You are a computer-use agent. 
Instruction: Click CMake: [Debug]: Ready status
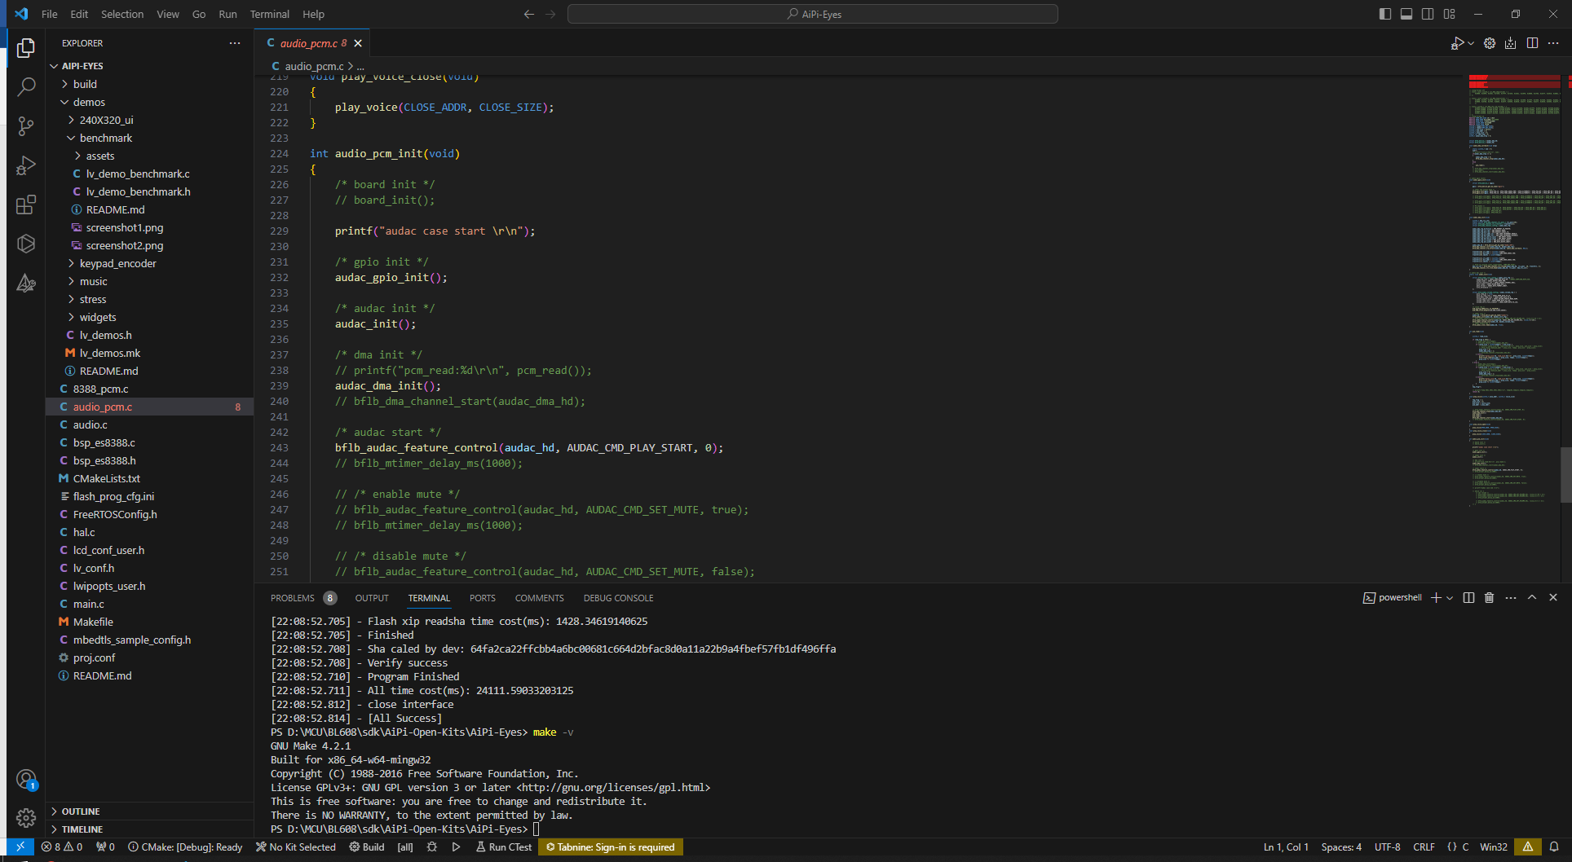click(x=185, y=847)
